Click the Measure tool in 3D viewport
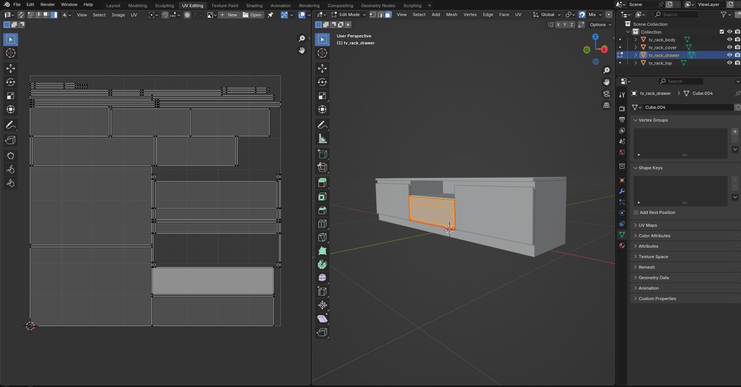Image resolution: width=741 pixels, height=387 pixels. click(322, 139)
